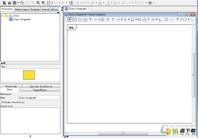Select the no_title project root
198x138 pixels.
tap(14, 16)
